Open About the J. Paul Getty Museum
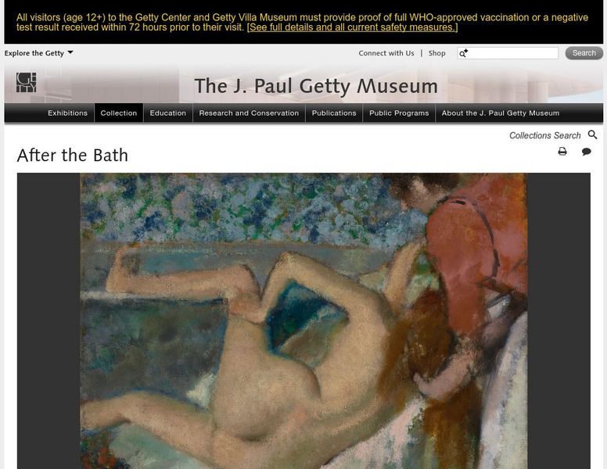Viewport: 607px width, 469px height. (501, 113)
